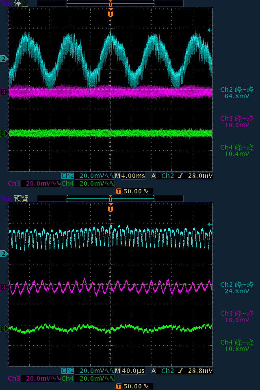This screenshot has height=390, width=260.
Task: Click the 24.8mV Ch2 peak-peak reading
Action: click(237, 291)
